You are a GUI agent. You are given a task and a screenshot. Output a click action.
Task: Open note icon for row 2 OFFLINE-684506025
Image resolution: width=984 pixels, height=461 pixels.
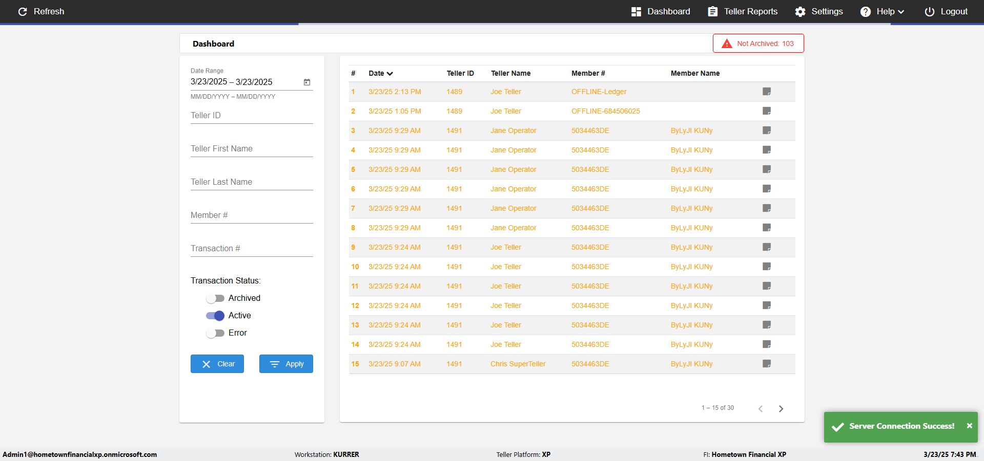coord(767,111)
